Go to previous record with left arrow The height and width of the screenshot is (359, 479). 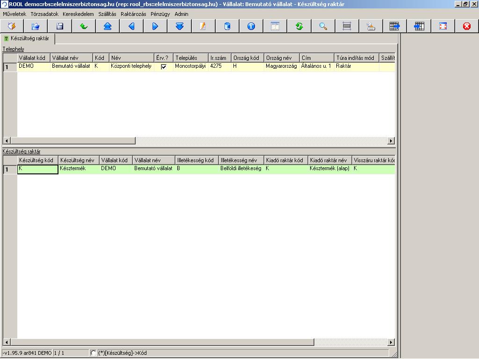pos(131,26)
